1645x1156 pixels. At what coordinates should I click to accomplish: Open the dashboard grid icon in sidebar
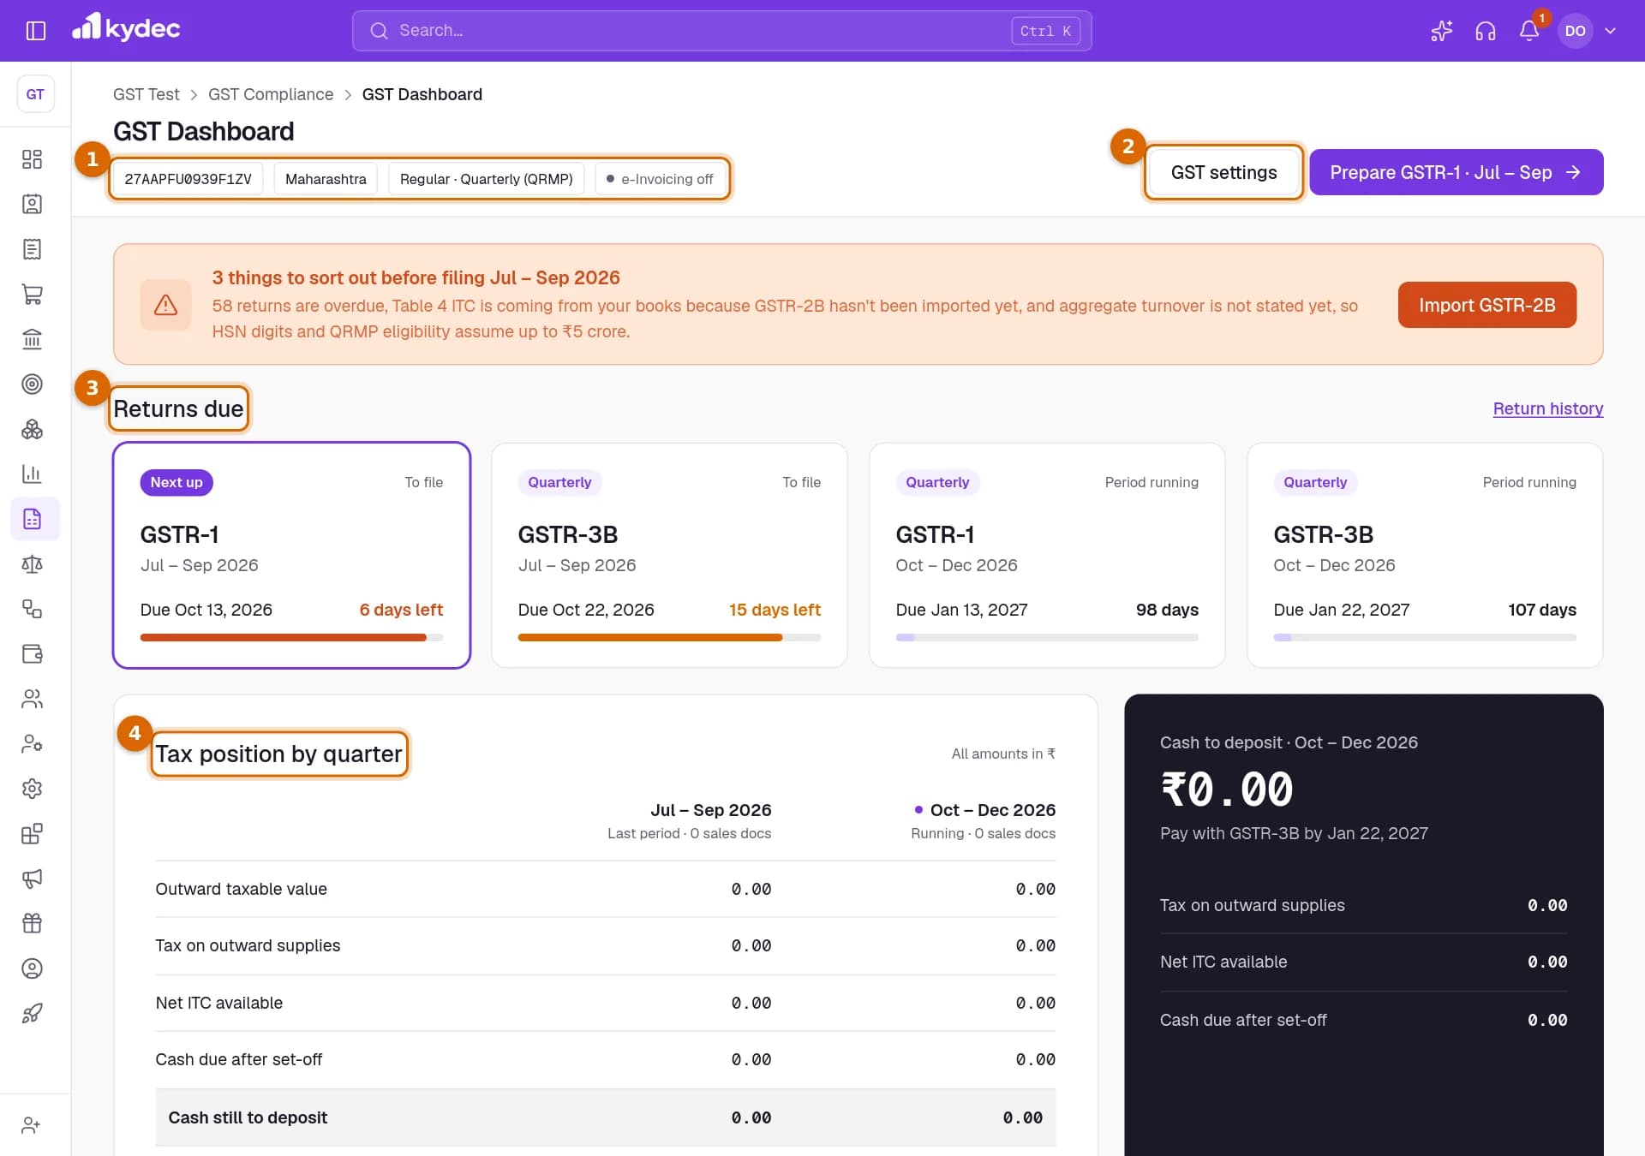[32, 159]
